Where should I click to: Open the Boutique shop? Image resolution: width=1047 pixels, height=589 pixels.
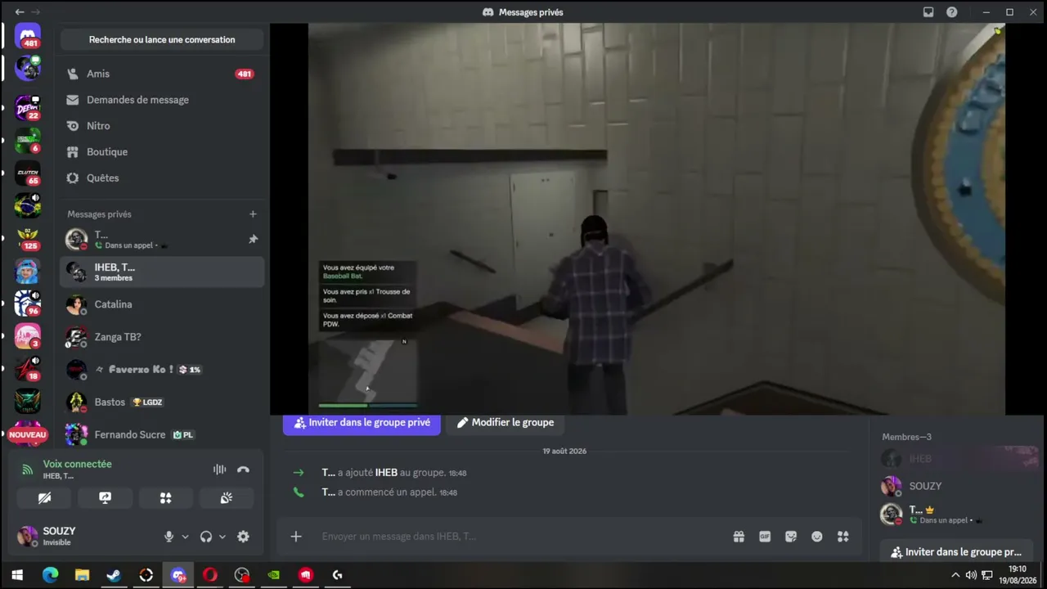(162, 152)
